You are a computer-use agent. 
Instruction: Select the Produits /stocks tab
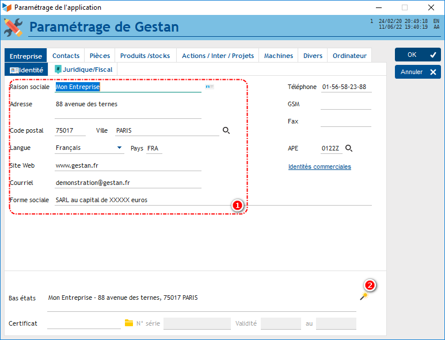coord(145,56)
